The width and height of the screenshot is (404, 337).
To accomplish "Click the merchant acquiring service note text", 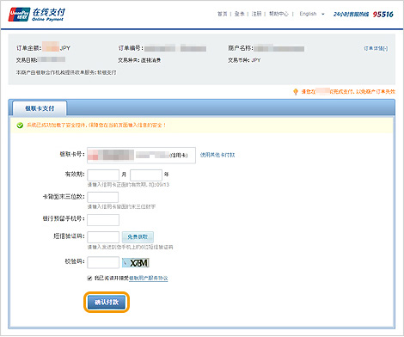I will pos(66,72).
